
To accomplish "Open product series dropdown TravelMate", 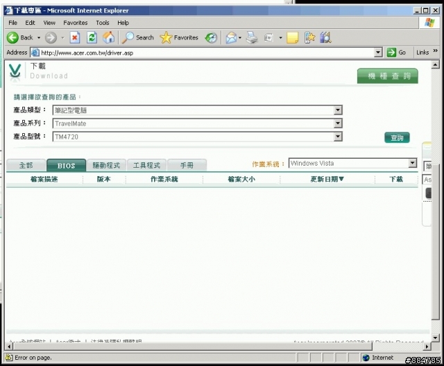I will click(338, 123).
